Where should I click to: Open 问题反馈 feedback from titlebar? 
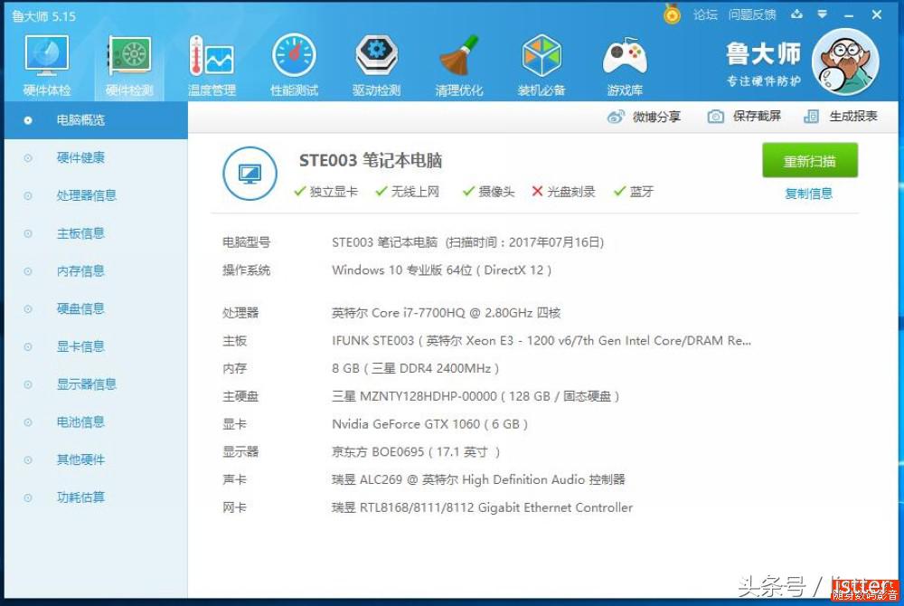point(753,14)
